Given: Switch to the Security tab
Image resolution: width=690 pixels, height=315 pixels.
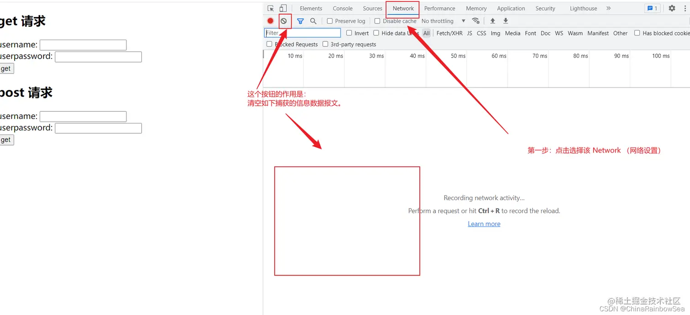Looking at the screenshot, I should [545, 8].
